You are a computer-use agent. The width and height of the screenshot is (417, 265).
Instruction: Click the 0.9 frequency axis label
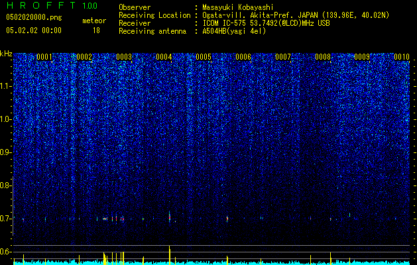pyautogui.click(x=6, y=152)
